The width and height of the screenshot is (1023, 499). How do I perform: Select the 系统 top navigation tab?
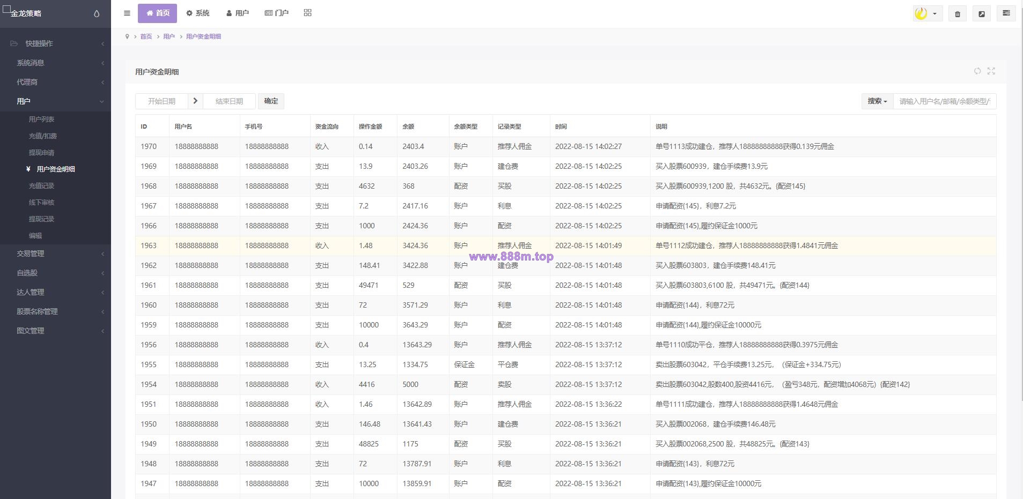pos(197,13)
